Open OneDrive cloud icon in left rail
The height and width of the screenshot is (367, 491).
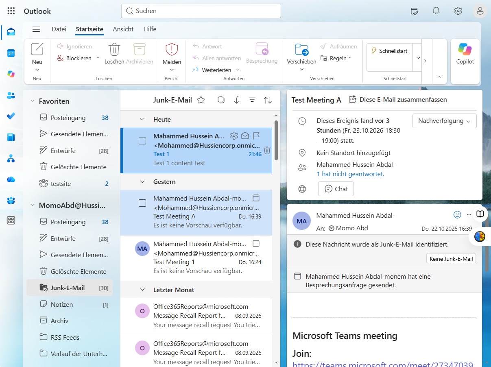coord(11,179)
